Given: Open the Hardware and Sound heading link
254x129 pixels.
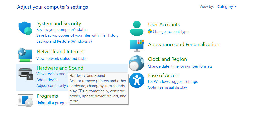Looking at the screenshot, I should tap(60, 68).
